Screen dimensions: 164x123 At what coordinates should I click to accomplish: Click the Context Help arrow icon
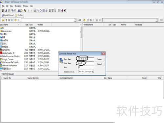[x=65, y=10]
